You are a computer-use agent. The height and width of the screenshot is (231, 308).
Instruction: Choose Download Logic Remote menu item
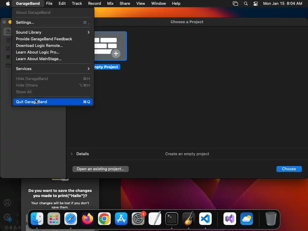pyautogui.click(x=53, y=46)
